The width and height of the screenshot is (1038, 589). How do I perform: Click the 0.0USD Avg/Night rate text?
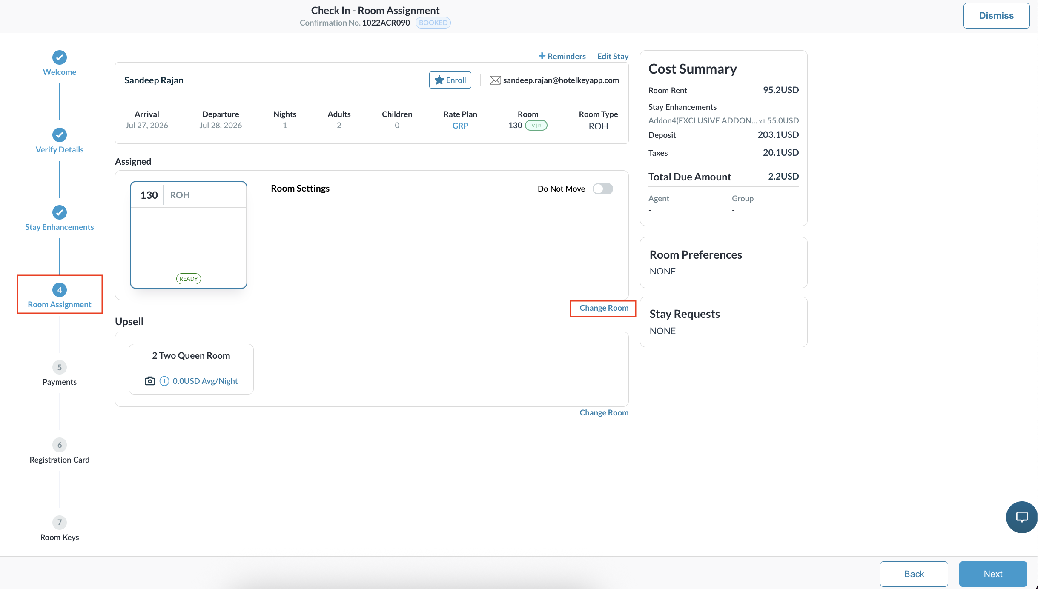[x=205, y=381]
